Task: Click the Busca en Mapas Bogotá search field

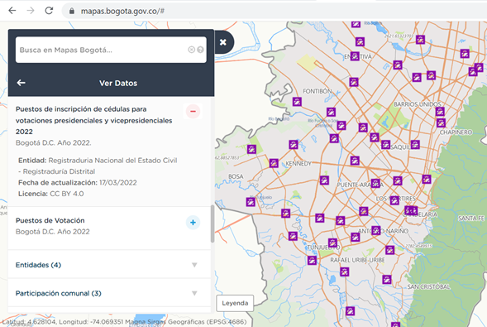Action: [x=111, y=50]
